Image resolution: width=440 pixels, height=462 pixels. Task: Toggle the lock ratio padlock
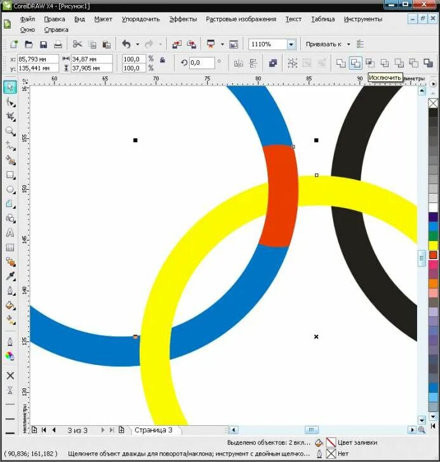tap(163, 60)
